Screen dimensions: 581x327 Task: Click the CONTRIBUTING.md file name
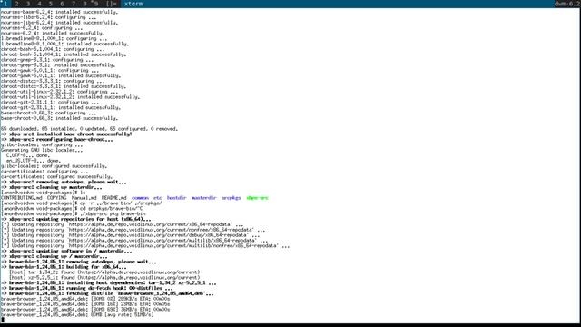[x=21, y=198]
